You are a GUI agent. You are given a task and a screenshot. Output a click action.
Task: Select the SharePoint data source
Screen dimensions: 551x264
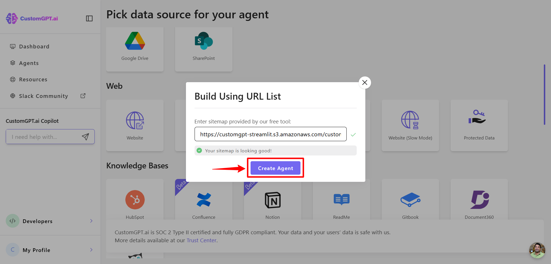click(204, 49)
